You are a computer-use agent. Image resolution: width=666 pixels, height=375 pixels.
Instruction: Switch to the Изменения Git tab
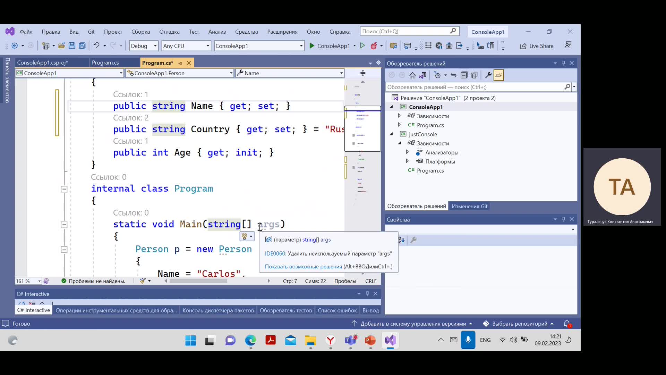tap(469, 206)
